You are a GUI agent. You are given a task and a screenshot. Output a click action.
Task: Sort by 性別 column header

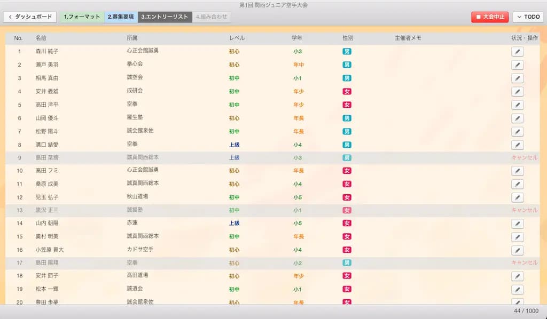point(348,38)
